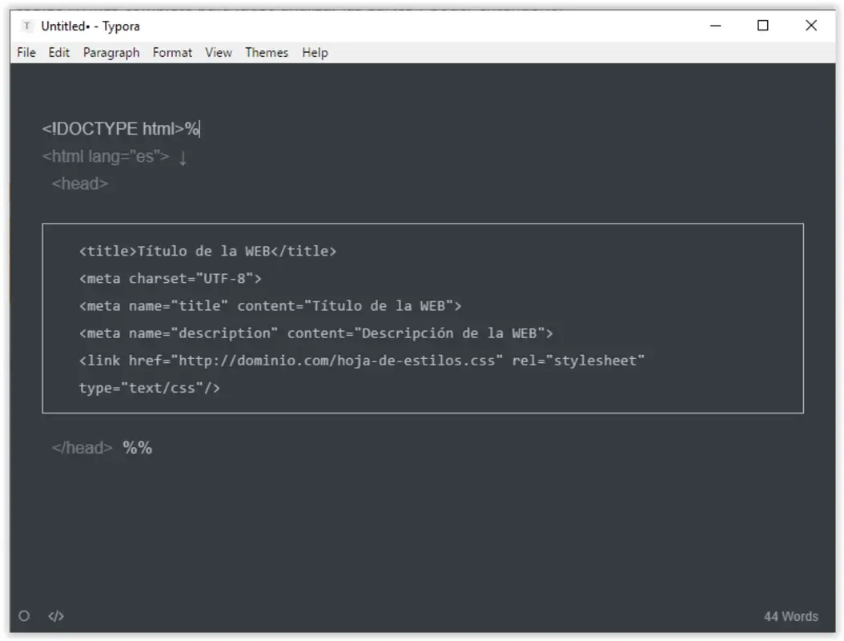Open the Themes menu
Screen dimensions: 844x641
[267, 52]
